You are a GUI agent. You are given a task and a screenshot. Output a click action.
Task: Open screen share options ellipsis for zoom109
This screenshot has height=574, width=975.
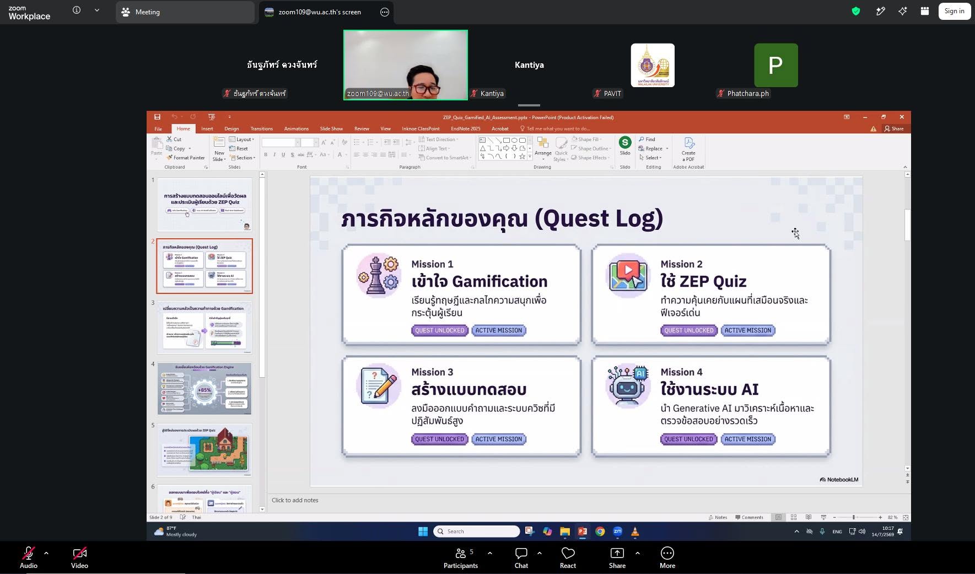[x=385, y=12]
